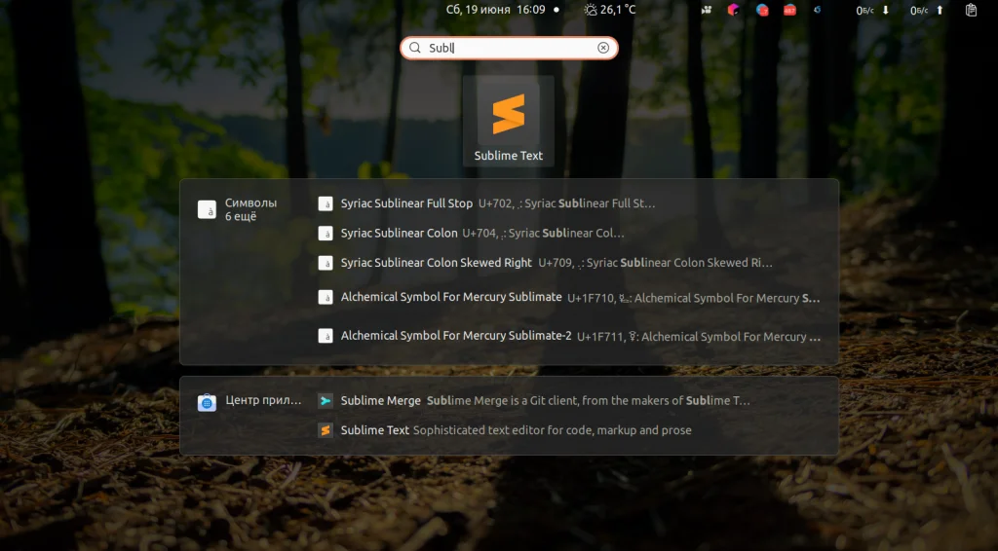Select Syriac Sublinear Colon result
Screen dimensions: 998x551
[x=569, y=234]
